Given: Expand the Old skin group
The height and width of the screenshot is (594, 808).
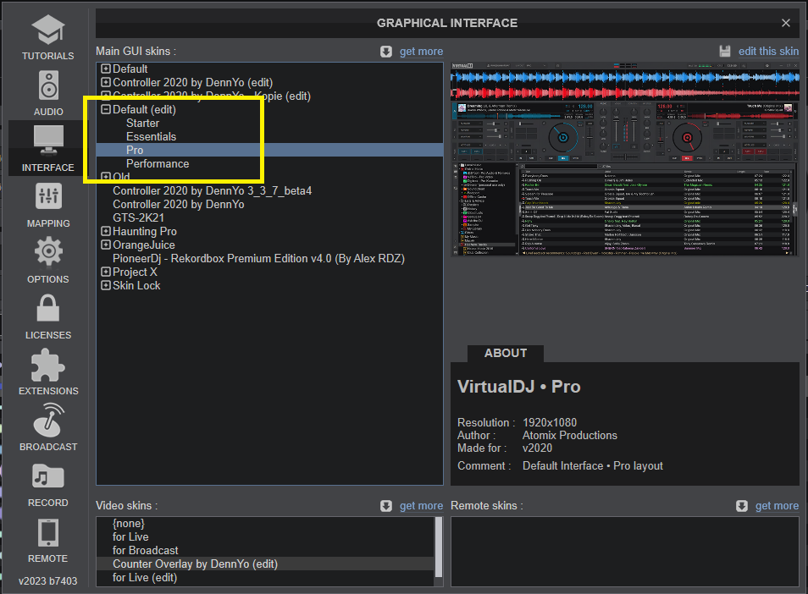Looking at the screenshot, I should 106,177.
